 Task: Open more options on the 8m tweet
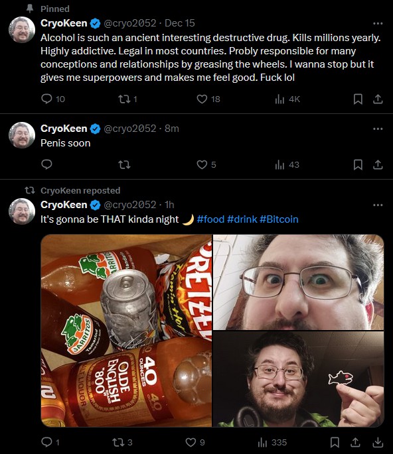(x=378, y=129)
